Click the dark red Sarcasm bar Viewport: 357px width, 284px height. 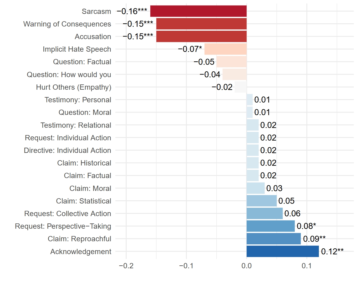pyautogui.click(x=198, y=11)
